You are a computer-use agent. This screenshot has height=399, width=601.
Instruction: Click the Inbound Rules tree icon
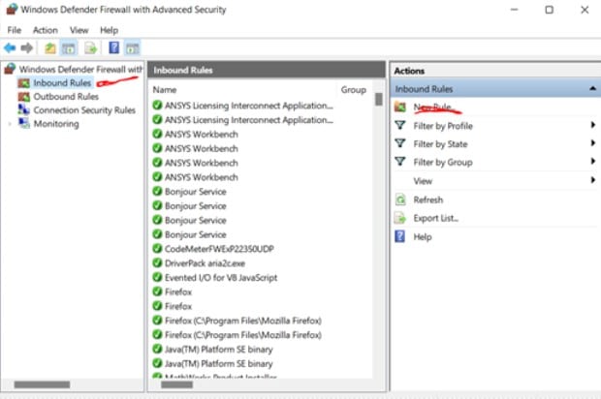tap(24, 83)
